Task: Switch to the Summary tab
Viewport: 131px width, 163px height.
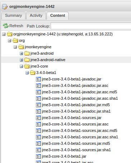Action: (13, 16)
